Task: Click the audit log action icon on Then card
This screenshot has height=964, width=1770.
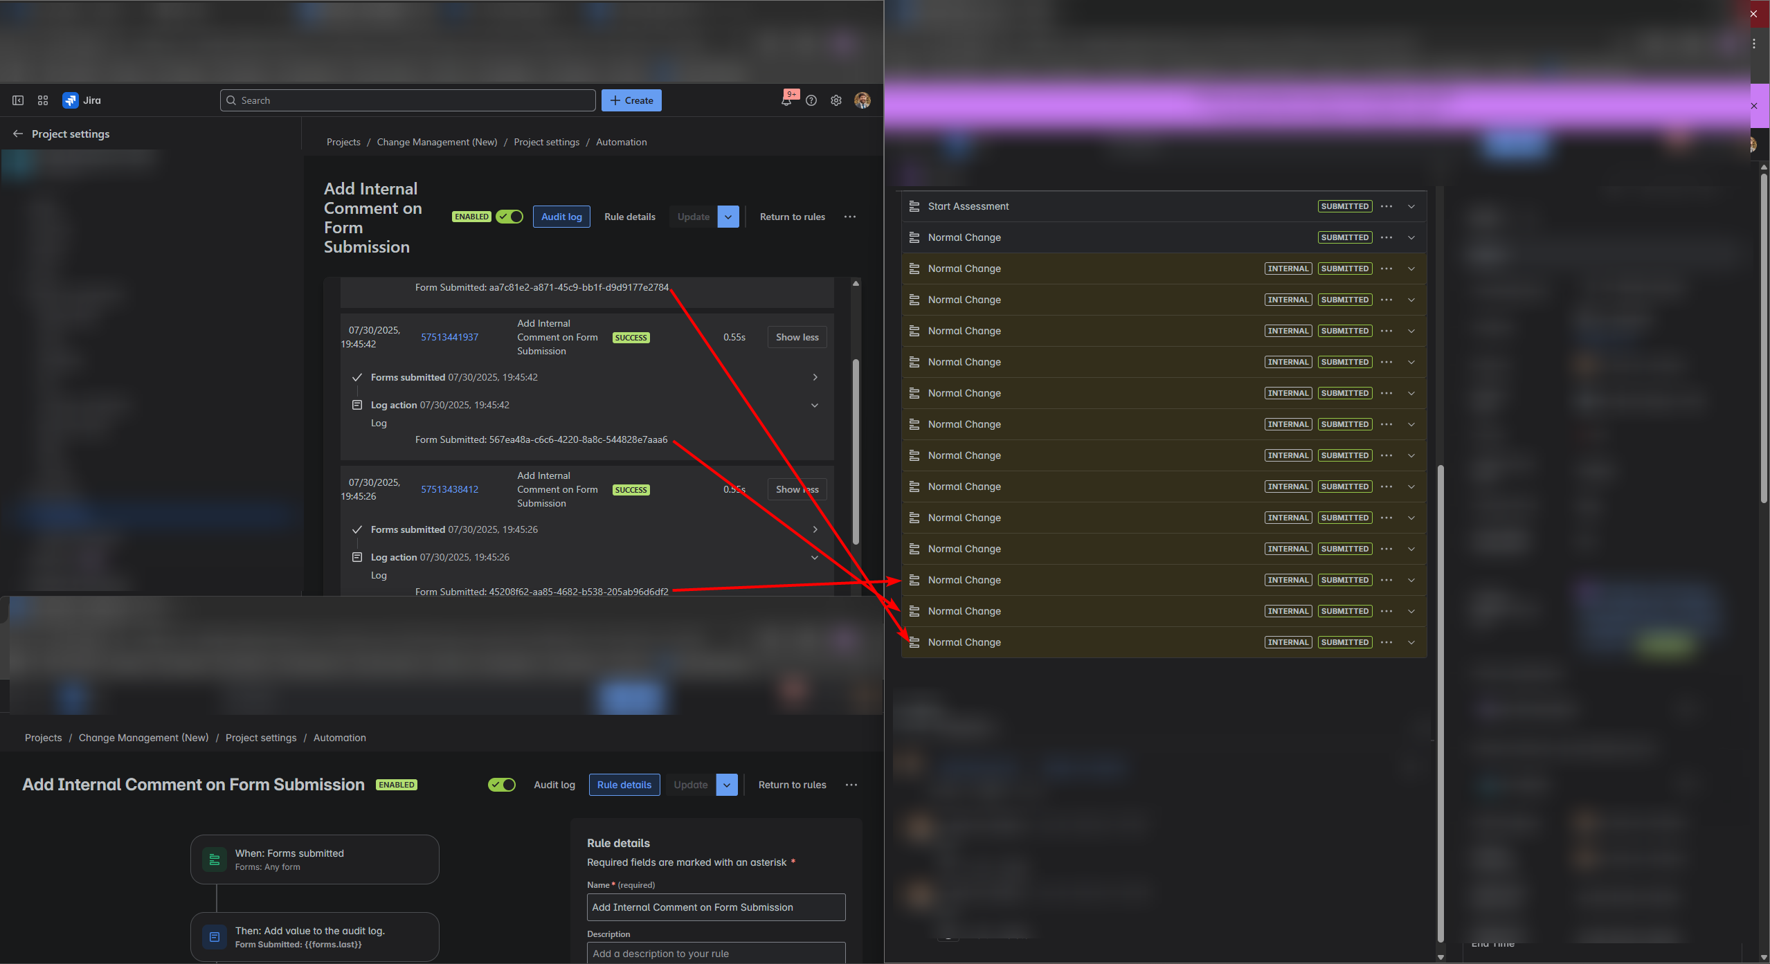Action: tap(215, 936)
